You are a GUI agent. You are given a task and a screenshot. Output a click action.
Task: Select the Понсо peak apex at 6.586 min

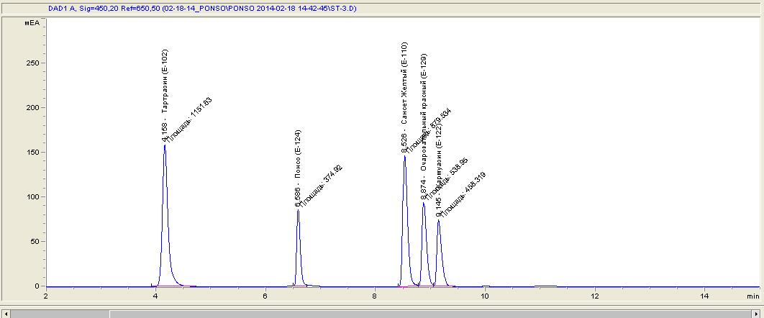(298, 211)
